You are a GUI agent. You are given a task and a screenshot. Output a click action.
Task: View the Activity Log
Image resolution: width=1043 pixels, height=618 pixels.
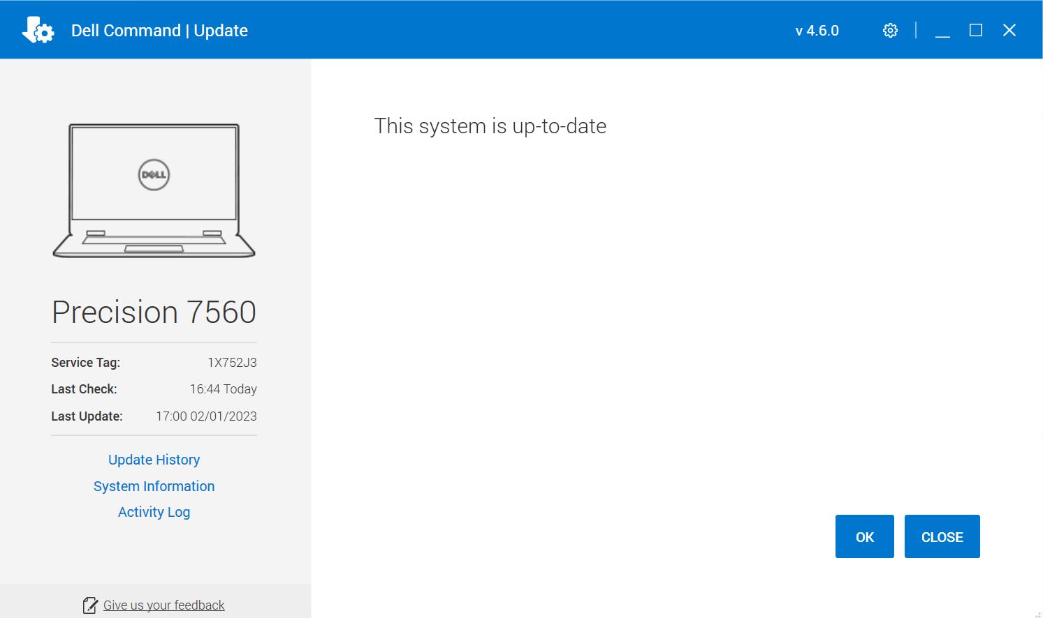pyautogui.click(x=154, y=512)
